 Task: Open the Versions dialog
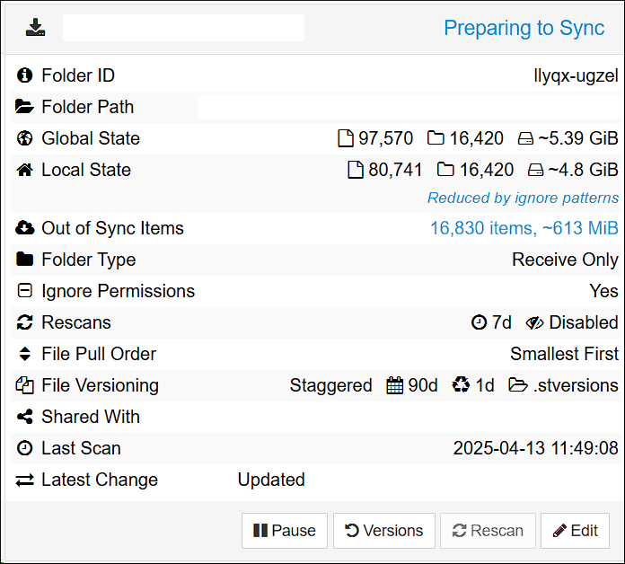pyautogui.click(x=384, y=531)
